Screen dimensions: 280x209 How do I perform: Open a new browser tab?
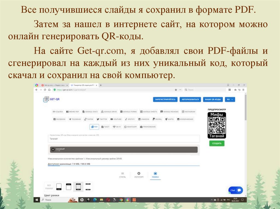click(101, 85)
